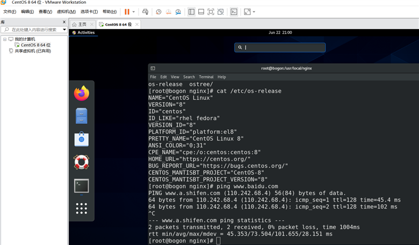
Task: Open the 查看(V) menu
Action: [46, 12]
